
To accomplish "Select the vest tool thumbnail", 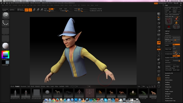I will click(x=168, y=21).
